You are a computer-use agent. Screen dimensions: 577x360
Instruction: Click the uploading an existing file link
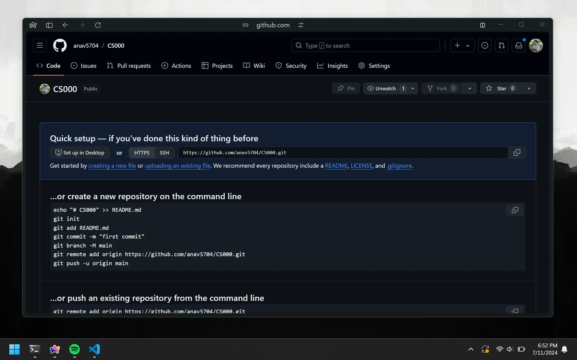[x=177, y=166]
